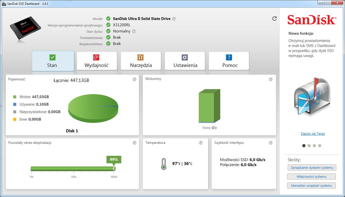
Task: Click green check beside Powiadomienia
Action: point(108,37)
